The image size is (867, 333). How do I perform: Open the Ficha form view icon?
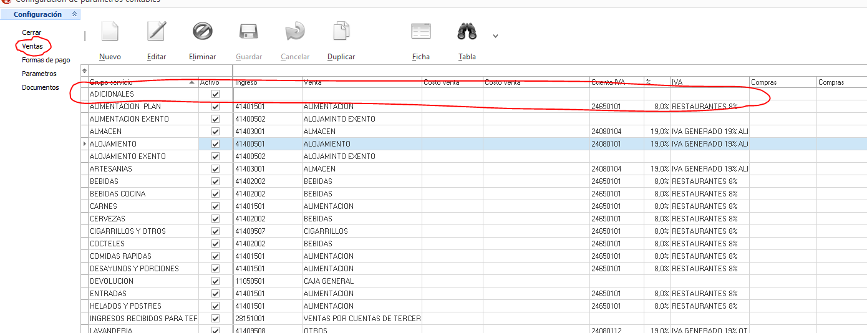(x=420, y=31)
